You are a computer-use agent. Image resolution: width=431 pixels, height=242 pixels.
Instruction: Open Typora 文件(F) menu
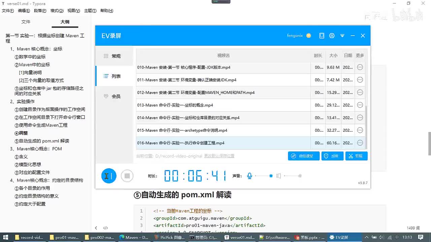click(8, 11)
